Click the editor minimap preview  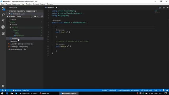click(x=157, y=11)
